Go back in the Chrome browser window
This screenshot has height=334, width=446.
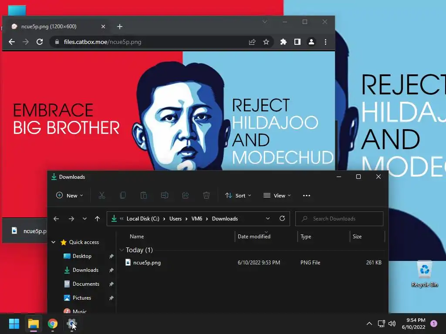click(x=12, y=42)
